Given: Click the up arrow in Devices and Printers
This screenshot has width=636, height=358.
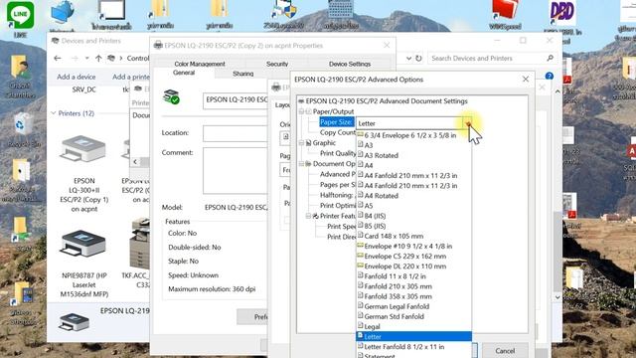Looking at the screenshot, I should click(x=98, y=59).
